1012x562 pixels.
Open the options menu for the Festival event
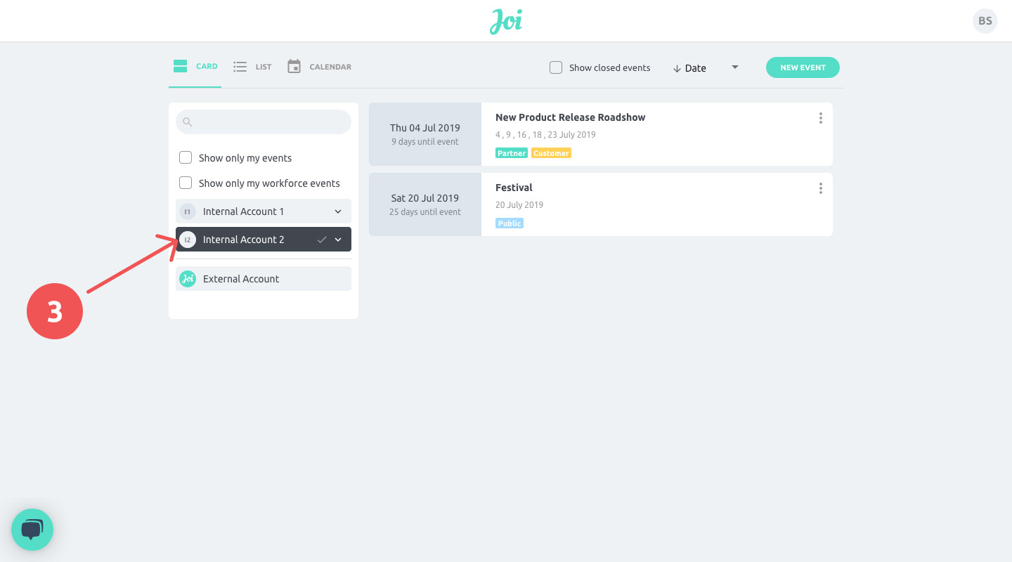(820, 188)
